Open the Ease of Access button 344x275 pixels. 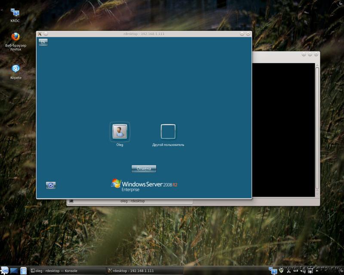click(x=51, y=185)
